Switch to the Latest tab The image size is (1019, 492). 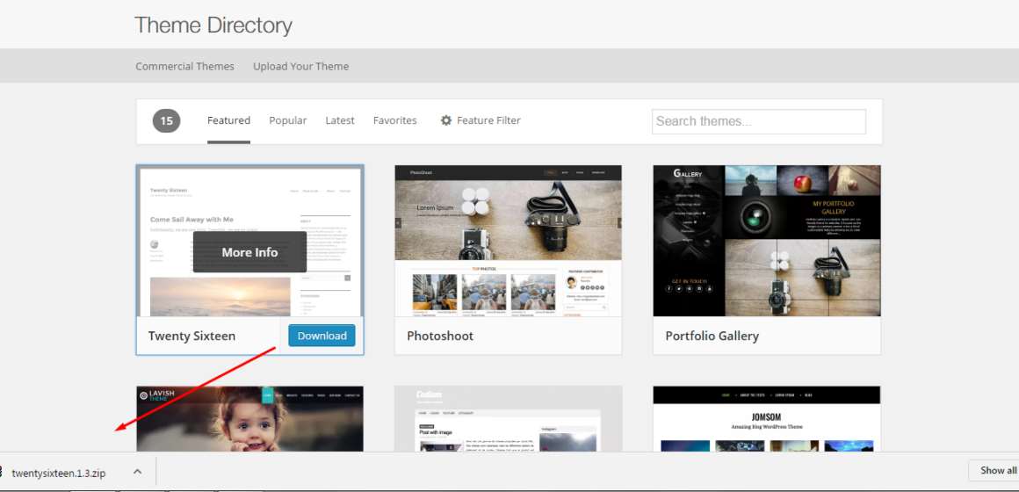coord(340,120)
